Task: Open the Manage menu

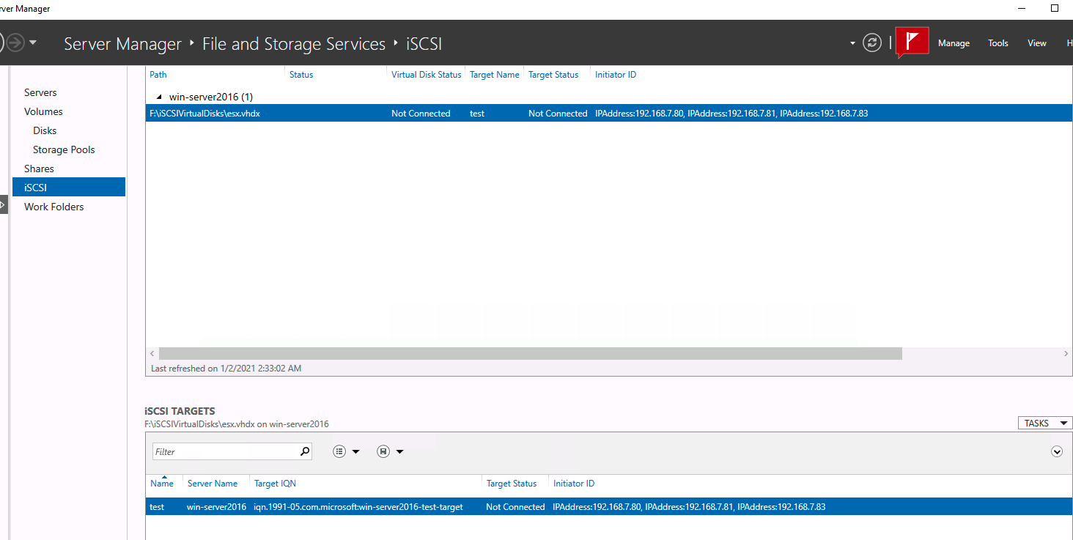Action: (954, 43)
